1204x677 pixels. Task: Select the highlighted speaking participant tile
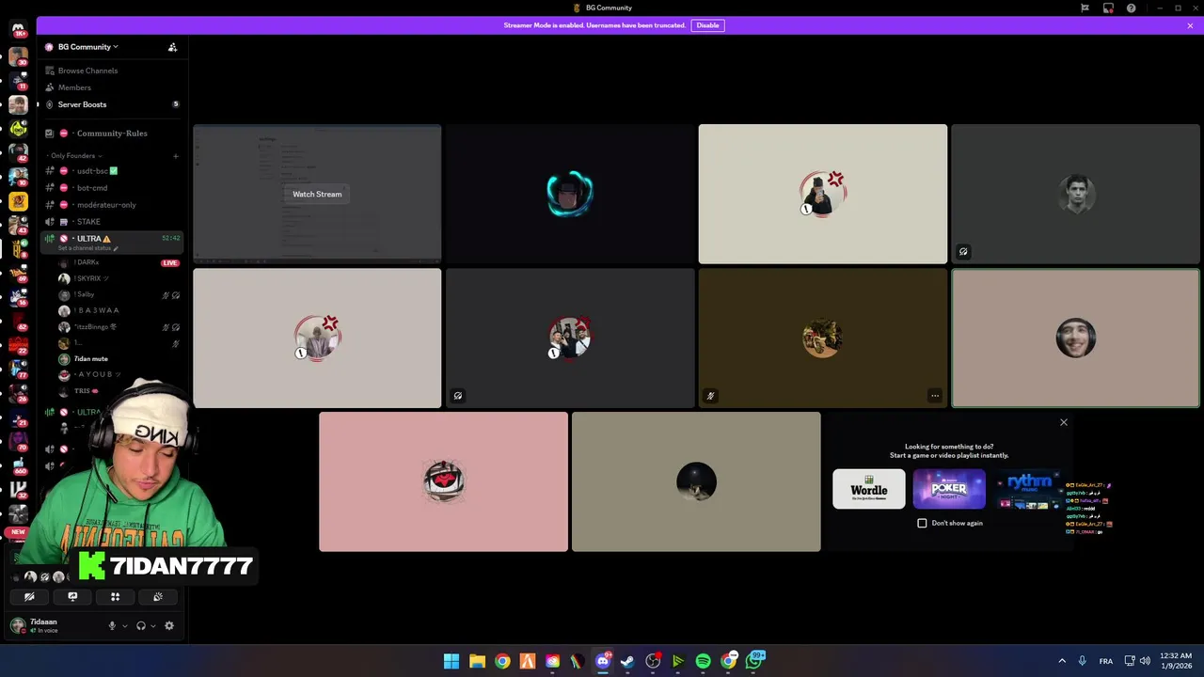point(1075,338)
